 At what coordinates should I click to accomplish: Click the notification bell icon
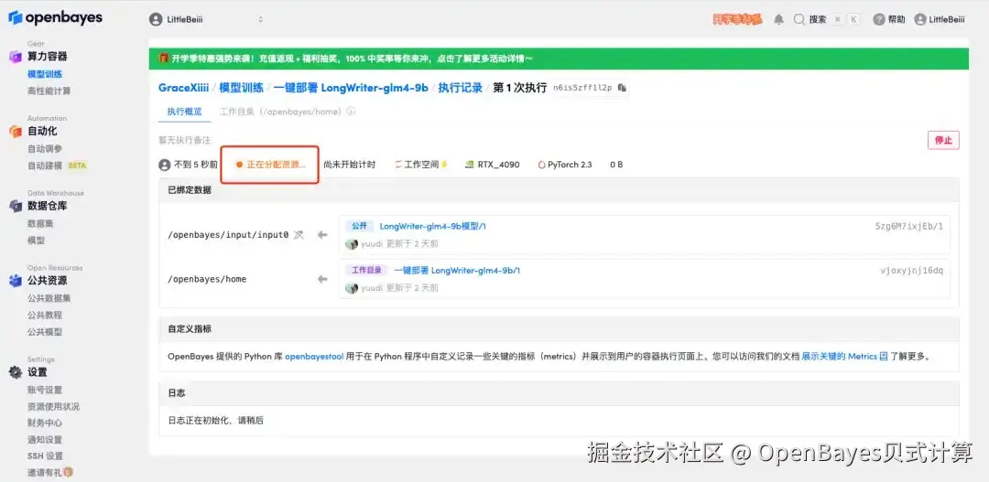click(779, 19)
